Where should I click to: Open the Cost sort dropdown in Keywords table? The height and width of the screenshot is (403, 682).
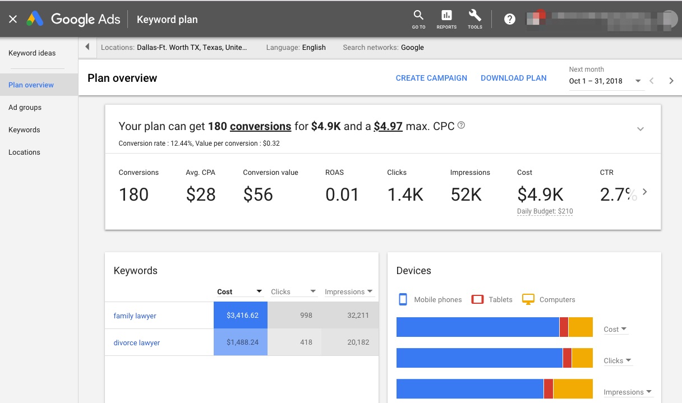tap(259, 291)
